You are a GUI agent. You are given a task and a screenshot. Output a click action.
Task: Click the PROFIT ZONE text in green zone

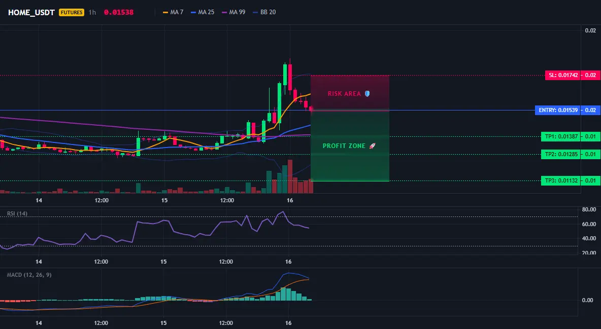344,146
